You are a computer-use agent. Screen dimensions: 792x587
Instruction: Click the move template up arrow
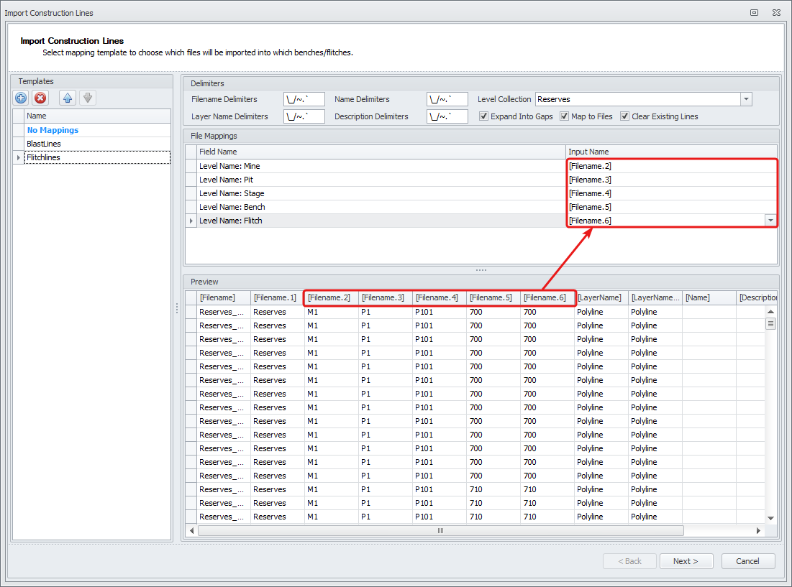point(68,98)
